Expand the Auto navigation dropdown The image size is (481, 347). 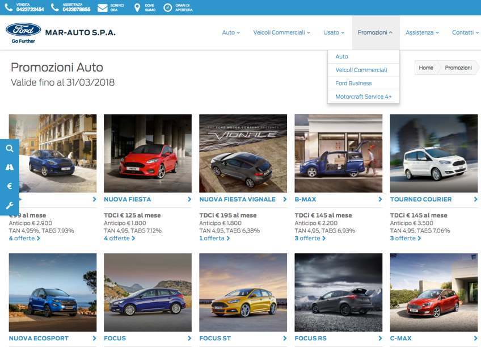[x=231, y=33]
